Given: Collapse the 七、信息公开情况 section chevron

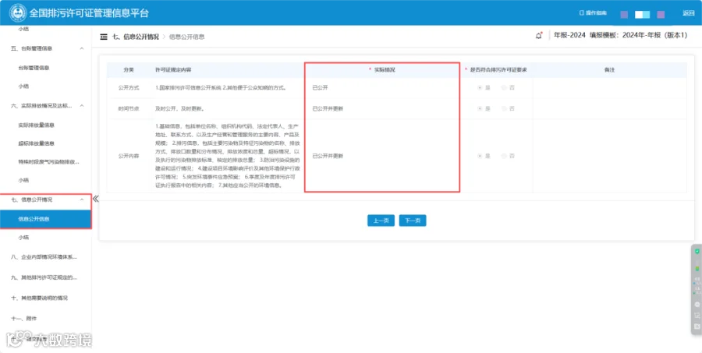Looking at the screenshot, I should pyautogui.click(x=82, y=199).
